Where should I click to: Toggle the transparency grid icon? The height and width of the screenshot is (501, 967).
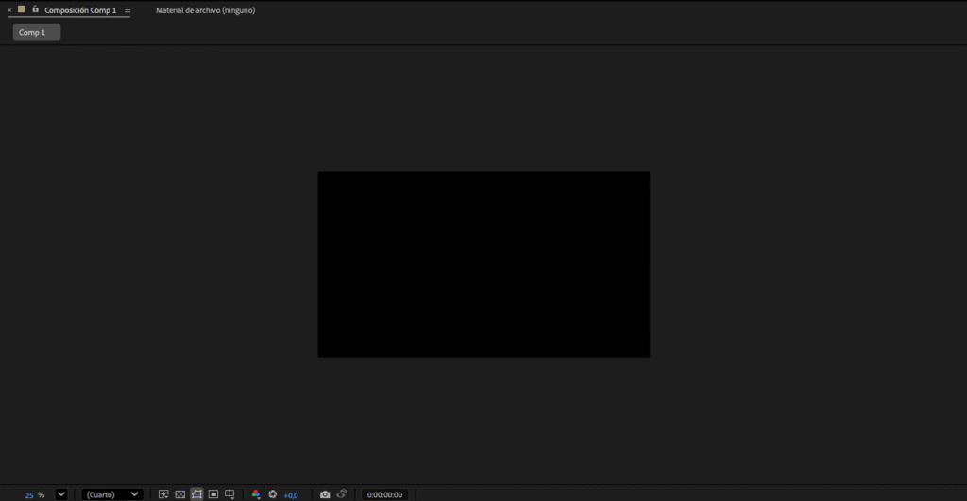pyautogui.click(x=179, y=494)
